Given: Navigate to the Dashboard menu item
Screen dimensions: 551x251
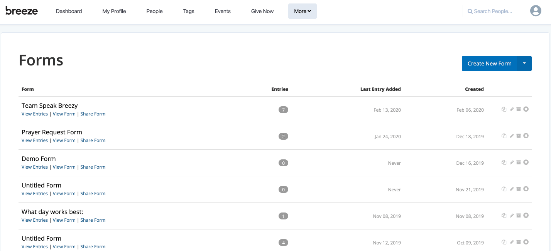Looking at the screenshot, I should tap(69, 11).
